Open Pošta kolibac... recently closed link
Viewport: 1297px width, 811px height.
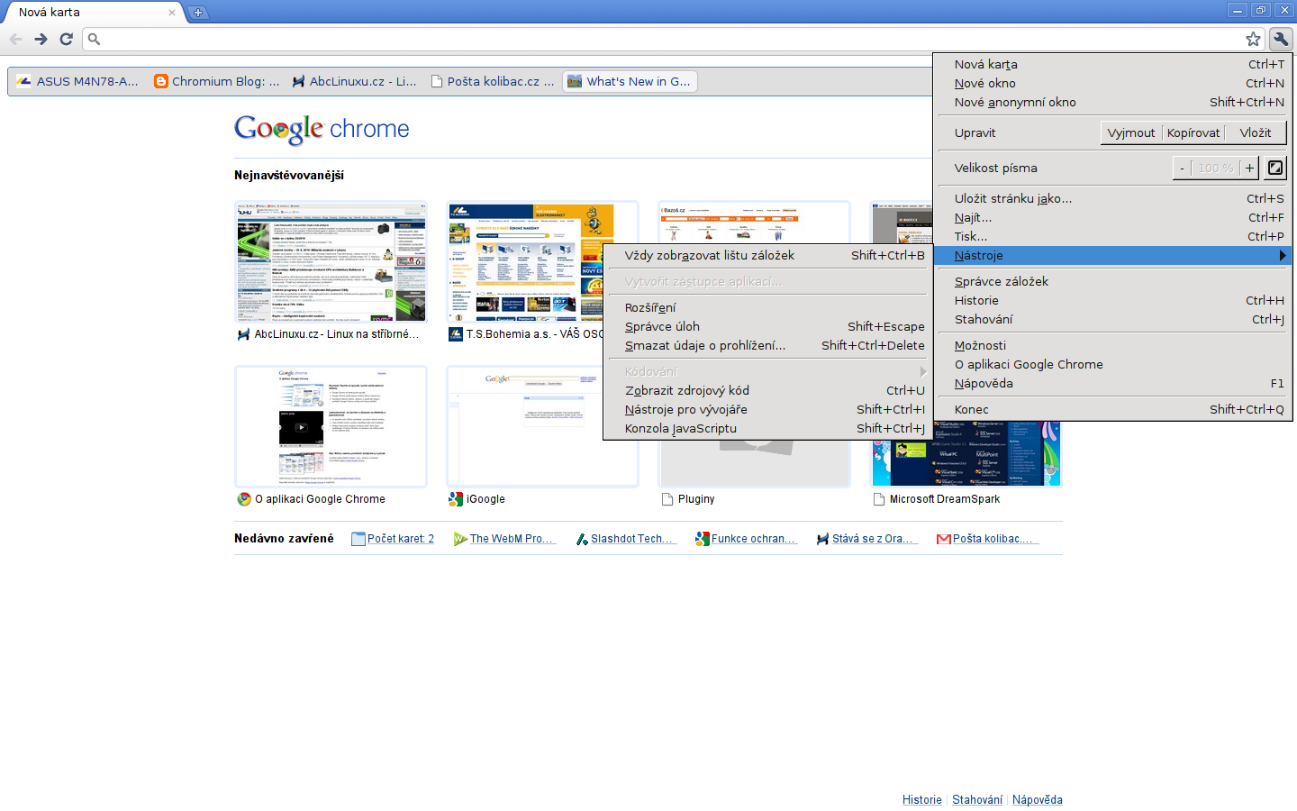point(988,539)
